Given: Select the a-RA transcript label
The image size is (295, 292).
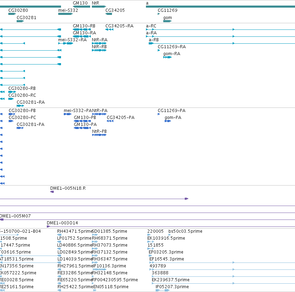Looking at the screenshot, I should tap(151, 33).
